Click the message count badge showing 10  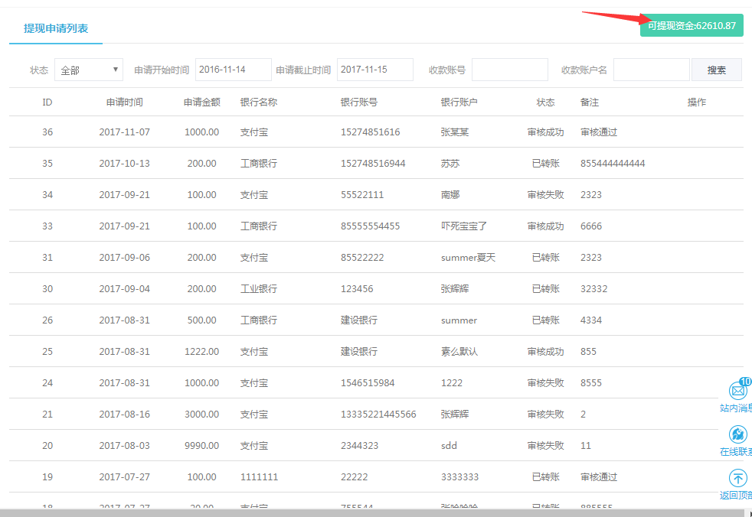click(x=746, y=382)
